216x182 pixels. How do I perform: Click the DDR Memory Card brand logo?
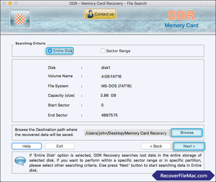click(181, 19)
